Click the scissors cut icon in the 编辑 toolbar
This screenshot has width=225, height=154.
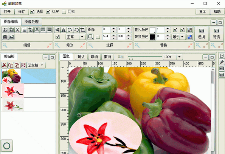[17, 30]
